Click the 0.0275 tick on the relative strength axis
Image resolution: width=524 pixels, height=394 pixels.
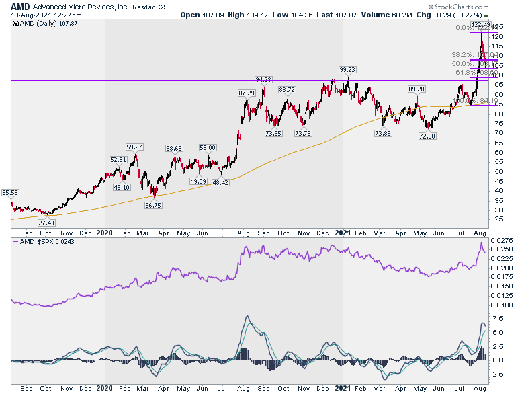[x=502, y=241]
